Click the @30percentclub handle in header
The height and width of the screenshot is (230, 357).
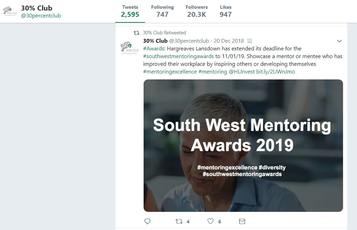[41, 16]
